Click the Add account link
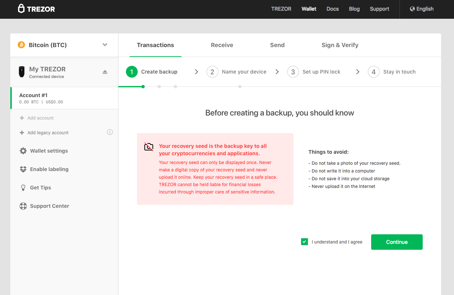Image resolution: width=454 pixels, height=295 pixels. pos(41,118)
